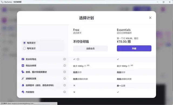Click the 选择计划 dialog title
This screenshot has height=105, width=173.
tap(86, 18)
